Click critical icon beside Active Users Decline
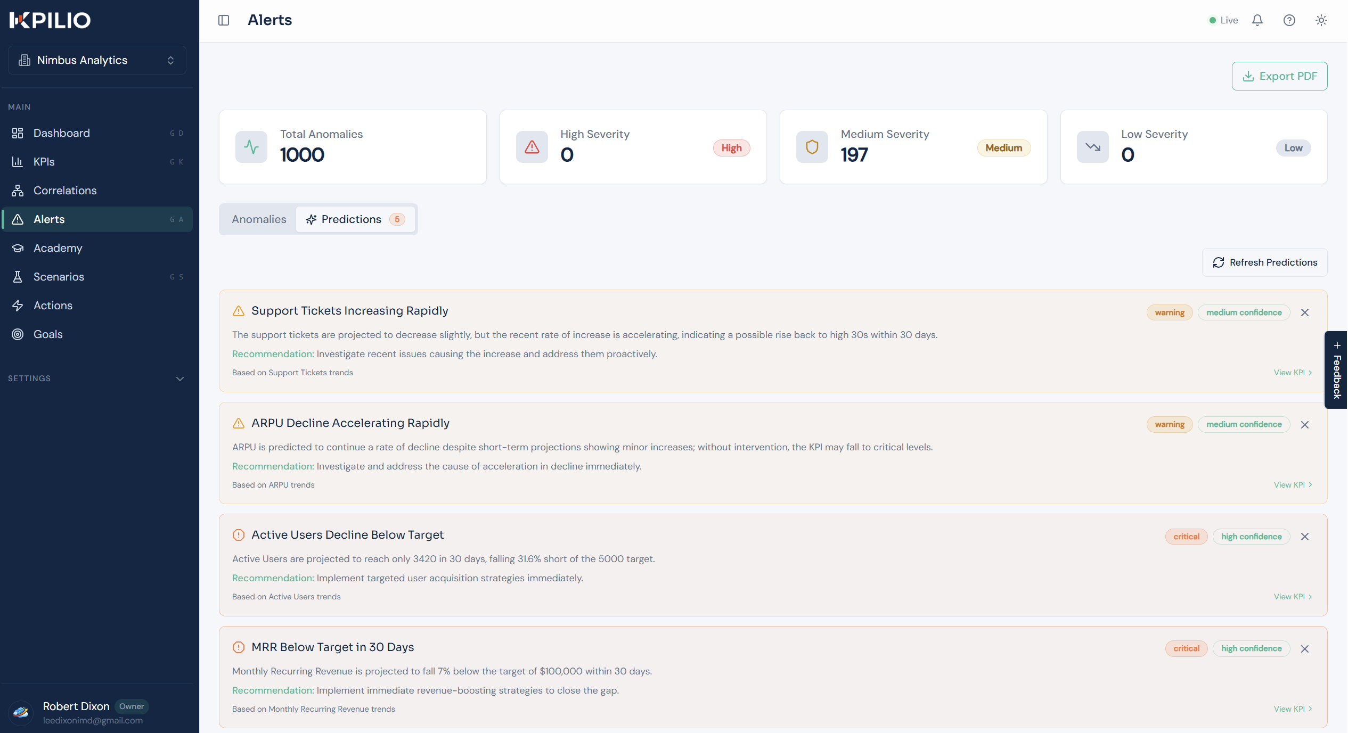 point(239,535)
